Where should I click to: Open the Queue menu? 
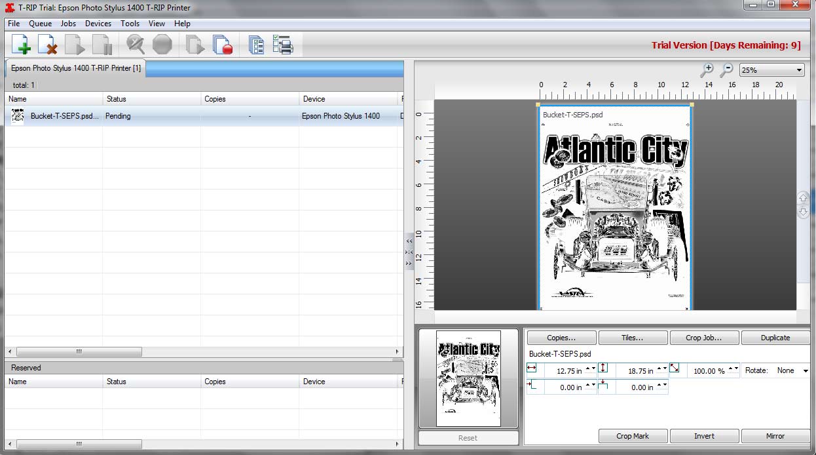click(x=40, y=24)
